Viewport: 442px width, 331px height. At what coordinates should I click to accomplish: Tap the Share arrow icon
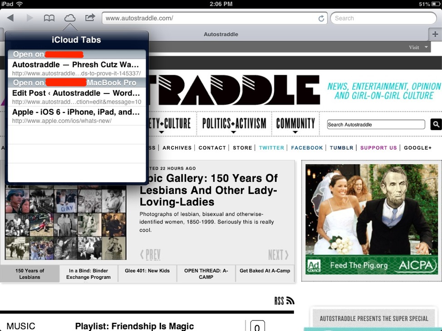pos(90,18)
